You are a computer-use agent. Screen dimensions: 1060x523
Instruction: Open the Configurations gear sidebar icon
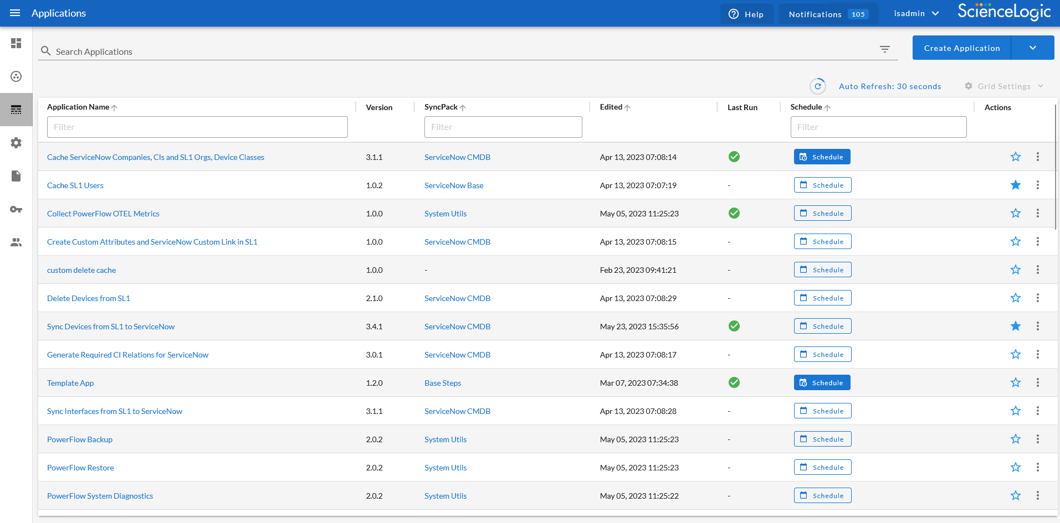[x=16, y=143]
